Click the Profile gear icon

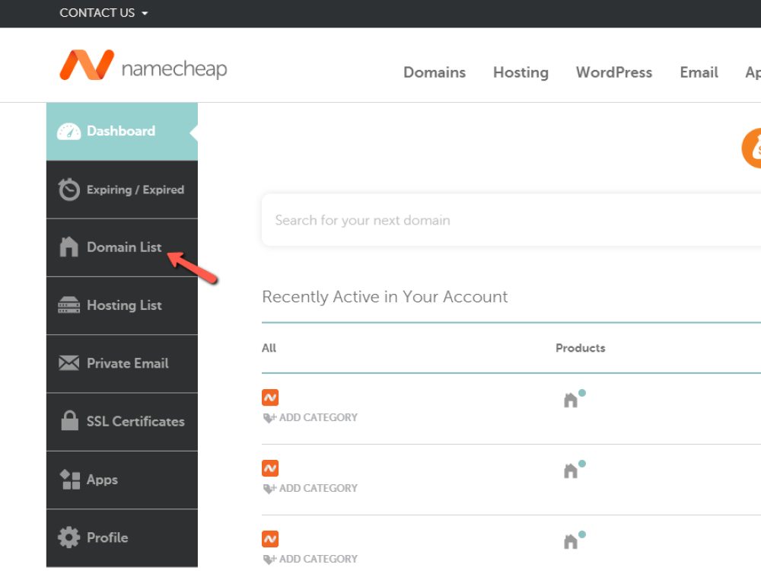click(69, 538)
